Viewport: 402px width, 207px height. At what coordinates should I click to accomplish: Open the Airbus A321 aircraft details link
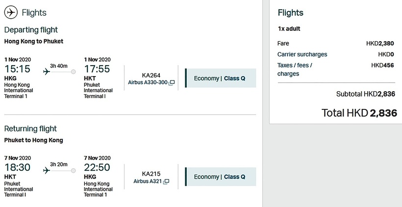coord(148,181)
